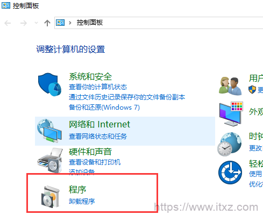Click the System and Security shield icon
Image resolution: width=263 pixels, height=215 pixels.
coord(49,84)
